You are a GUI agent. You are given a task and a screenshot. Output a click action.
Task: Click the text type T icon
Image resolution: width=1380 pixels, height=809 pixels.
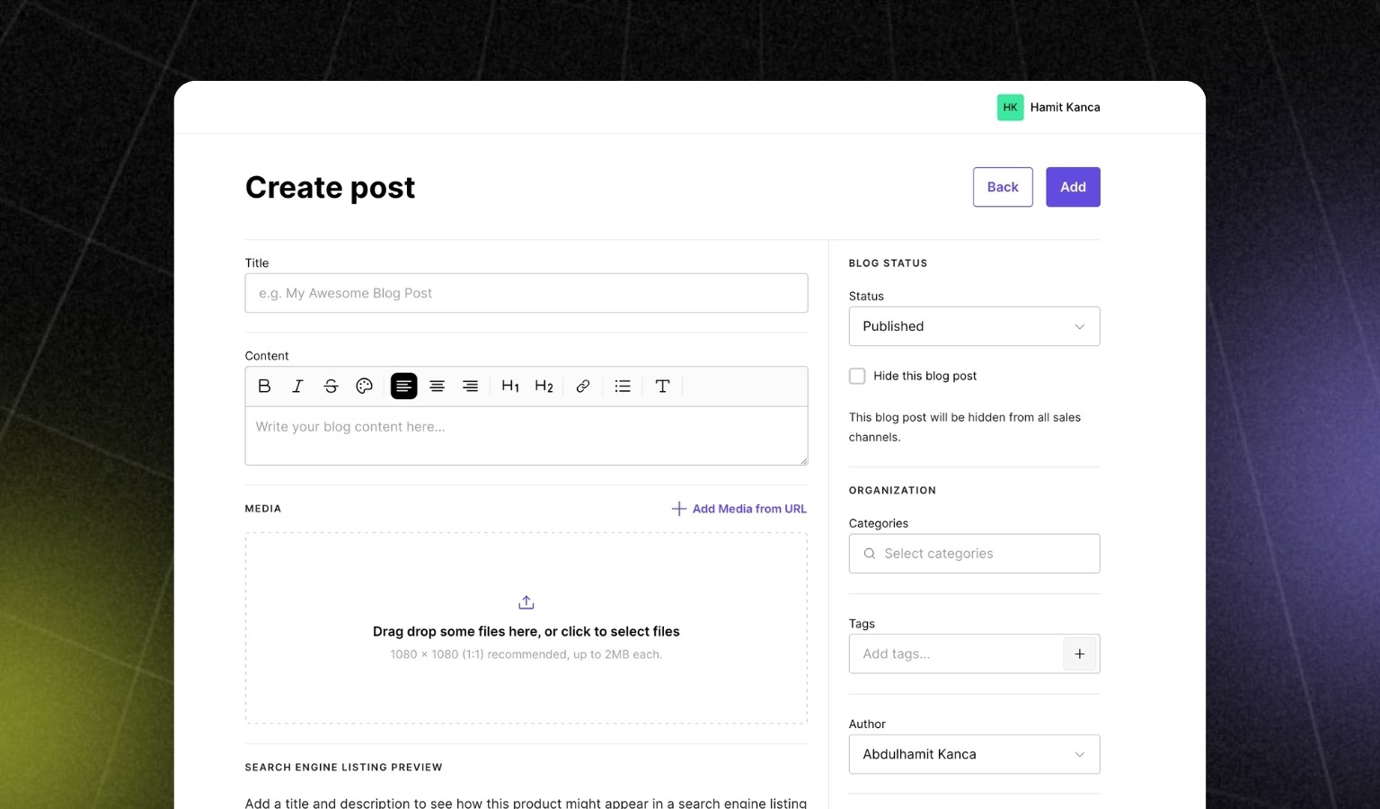point(663,387)
